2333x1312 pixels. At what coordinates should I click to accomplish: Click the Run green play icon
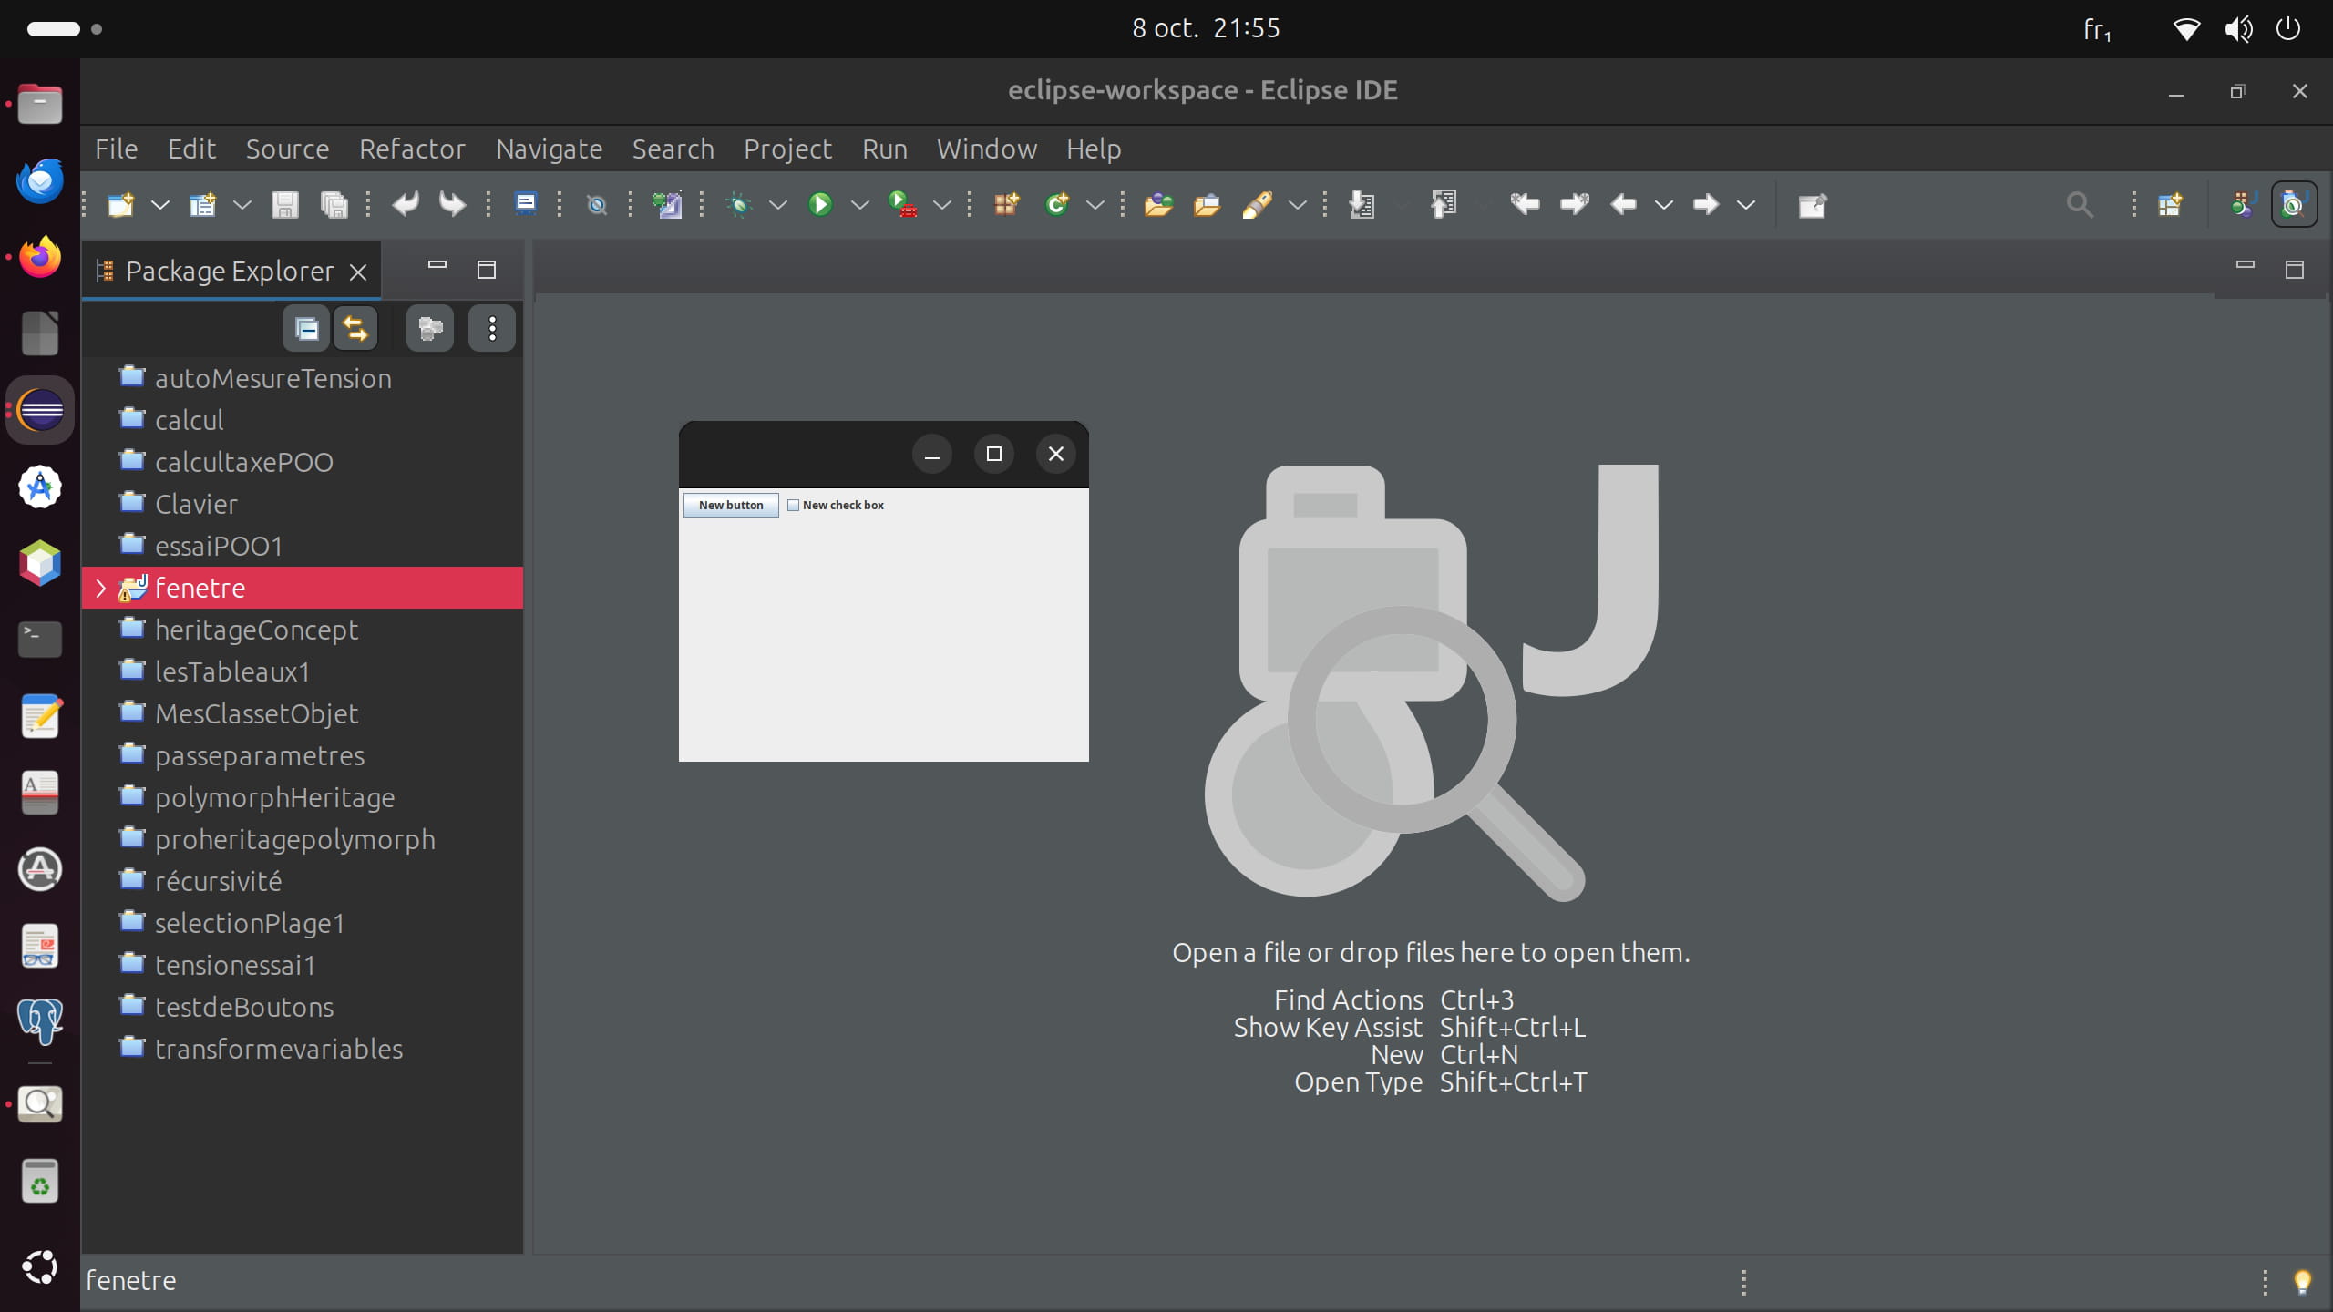[820, 204]
